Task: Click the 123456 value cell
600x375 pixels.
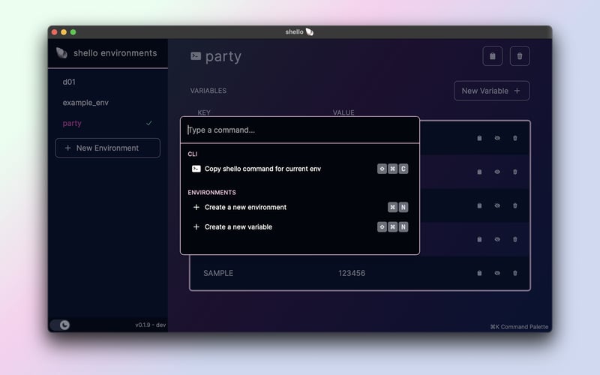Action: pyautogui.click(x=352, y=273)
